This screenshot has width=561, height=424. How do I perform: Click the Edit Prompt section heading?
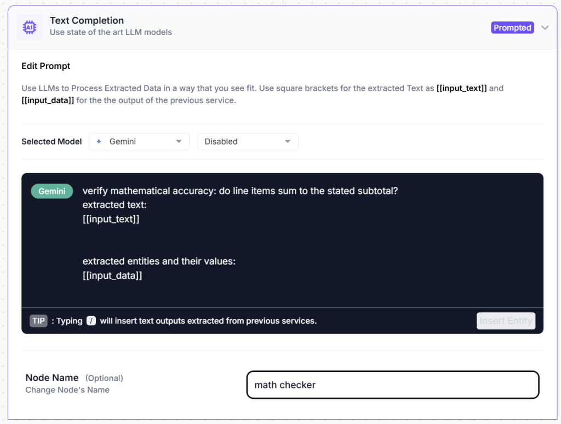[46, 66]
